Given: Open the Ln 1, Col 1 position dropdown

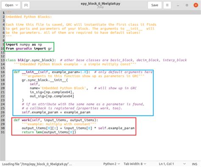Looking at the screenshot, I should (x=172, y=164).
